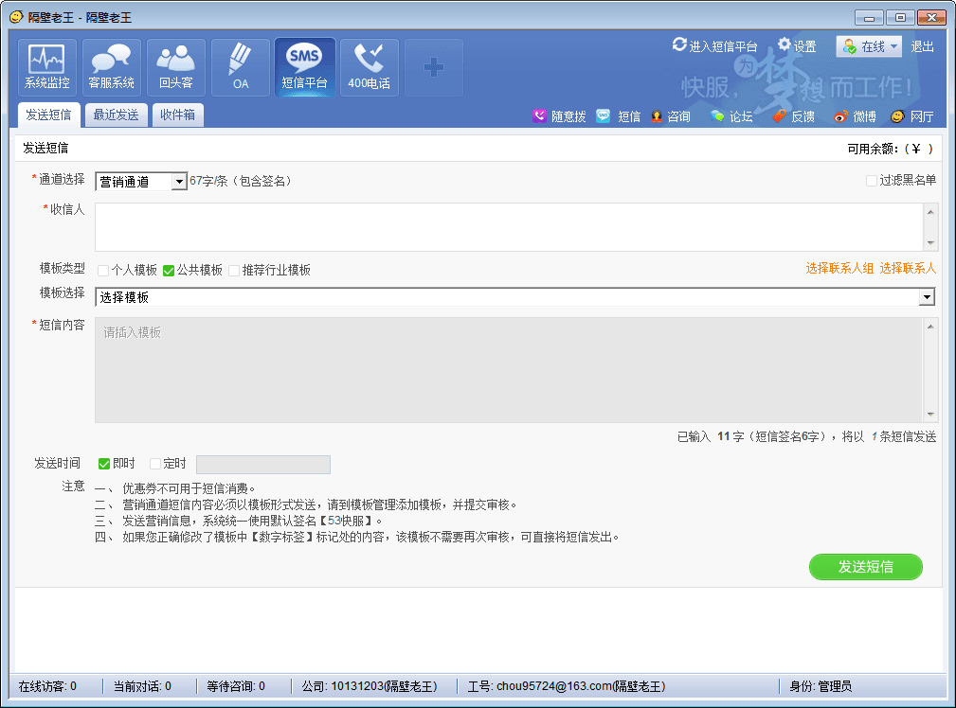Click the plus icon to add module

point(434,67)
